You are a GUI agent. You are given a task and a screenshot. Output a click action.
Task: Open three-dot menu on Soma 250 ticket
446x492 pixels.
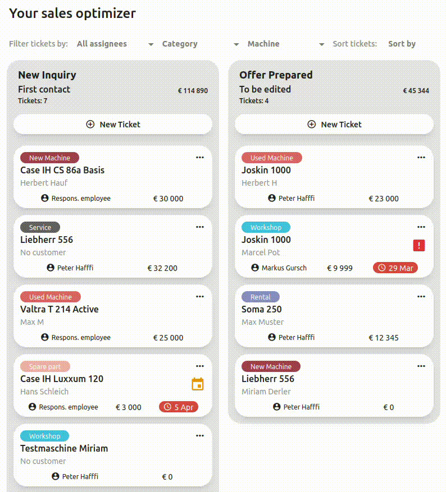pyautogui.click(x=421, y=297)
